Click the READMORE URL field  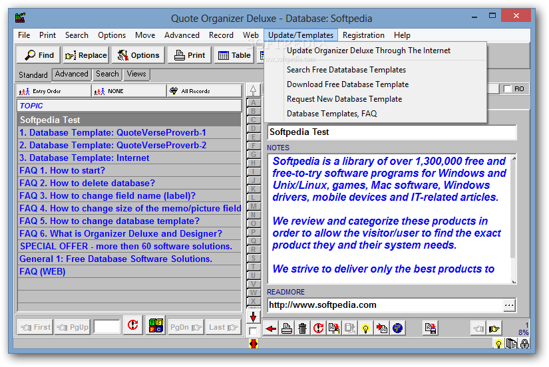tap(385, 305)
